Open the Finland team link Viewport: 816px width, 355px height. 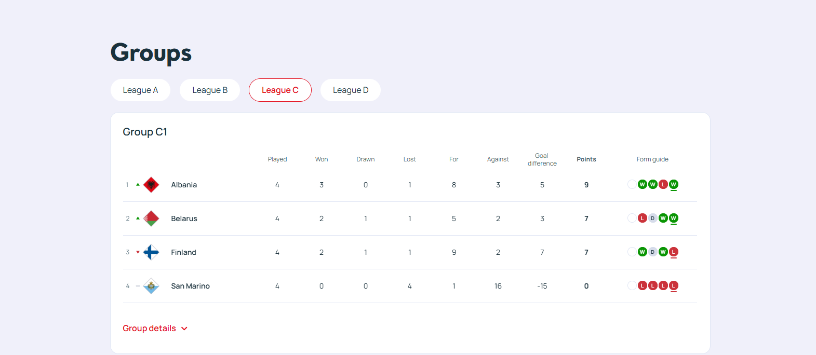pyautogui.click(x=183, y=252)
